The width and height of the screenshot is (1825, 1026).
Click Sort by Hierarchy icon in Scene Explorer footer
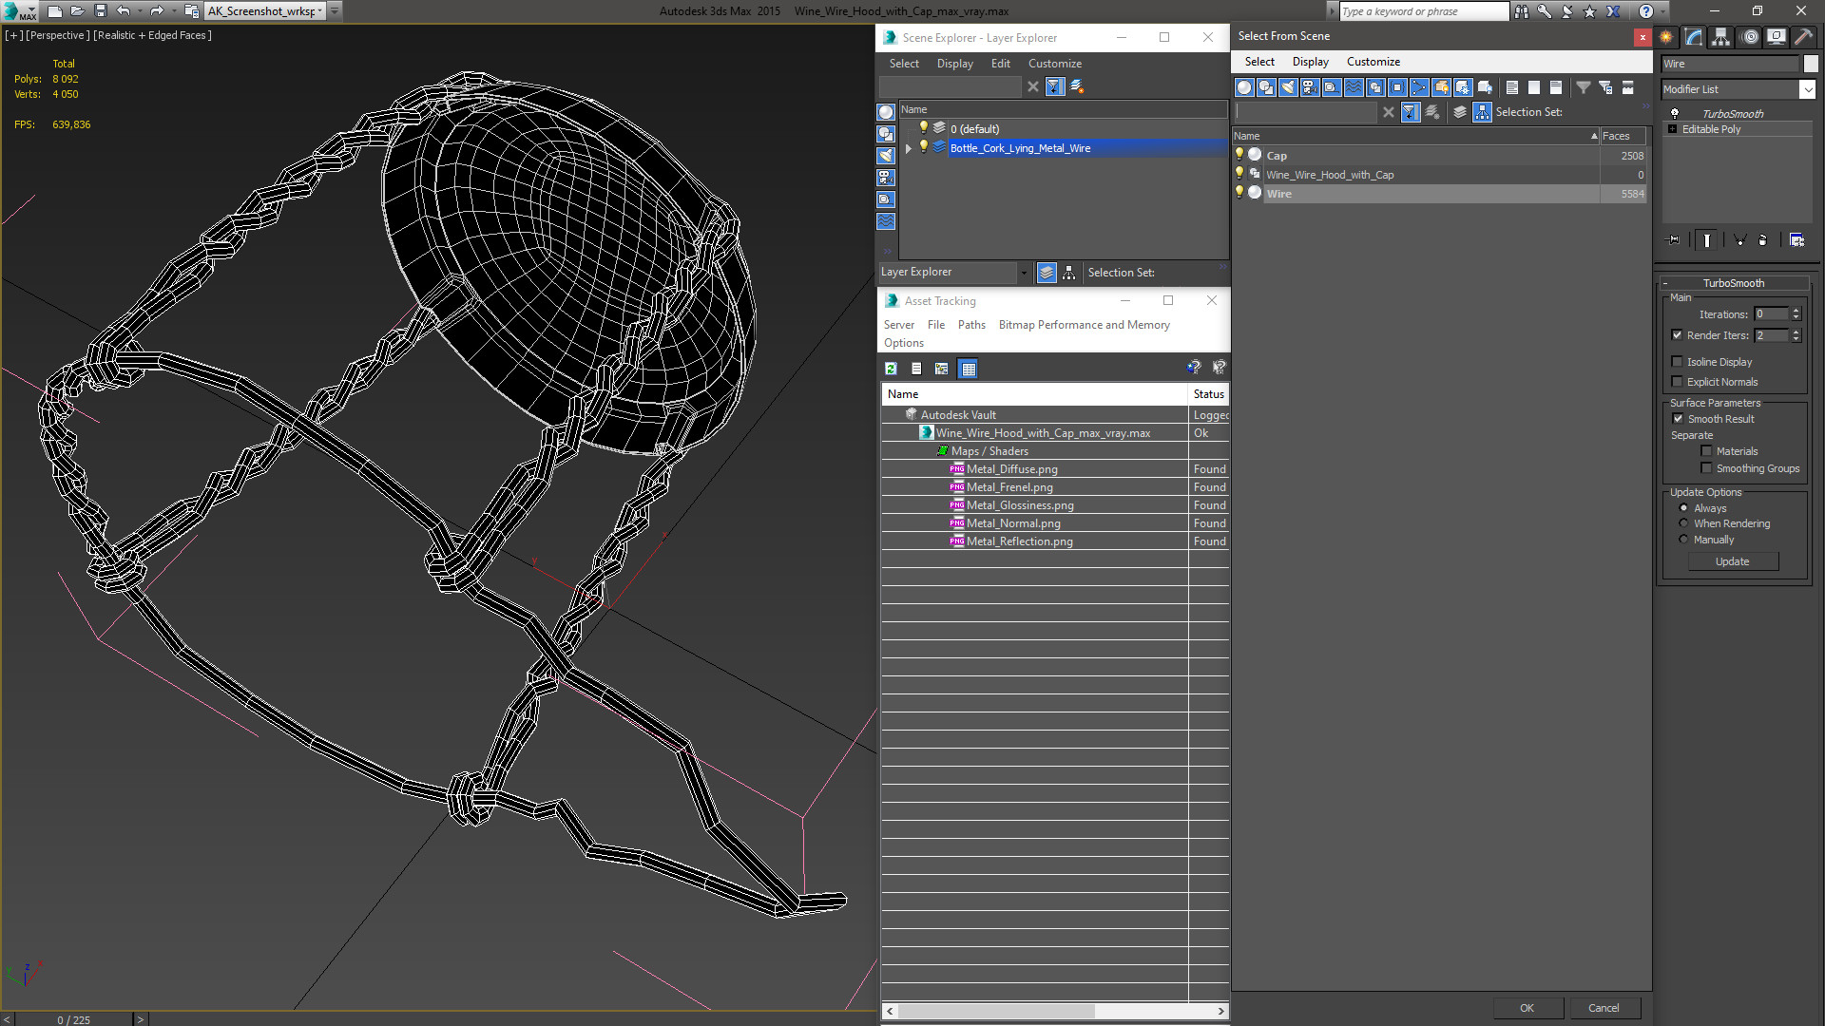1069,273
